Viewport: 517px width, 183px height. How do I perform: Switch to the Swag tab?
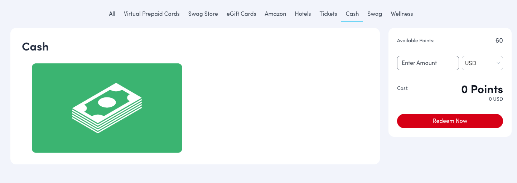375,14
